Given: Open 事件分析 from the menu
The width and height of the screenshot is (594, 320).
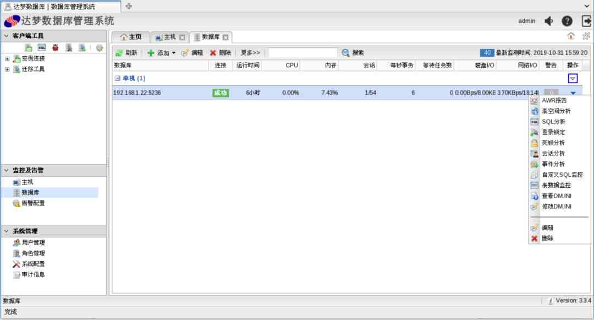Looking at the screenshot, I should pos(559,164).
